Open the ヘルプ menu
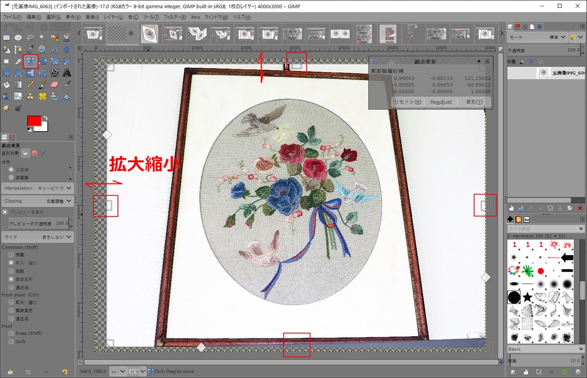The height and width of the screenshot is (378, 587). 242,17
